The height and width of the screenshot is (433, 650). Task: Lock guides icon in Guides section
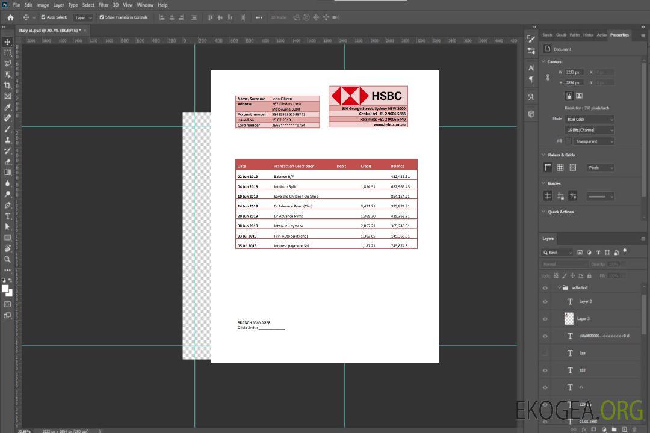tap(560, 196)
